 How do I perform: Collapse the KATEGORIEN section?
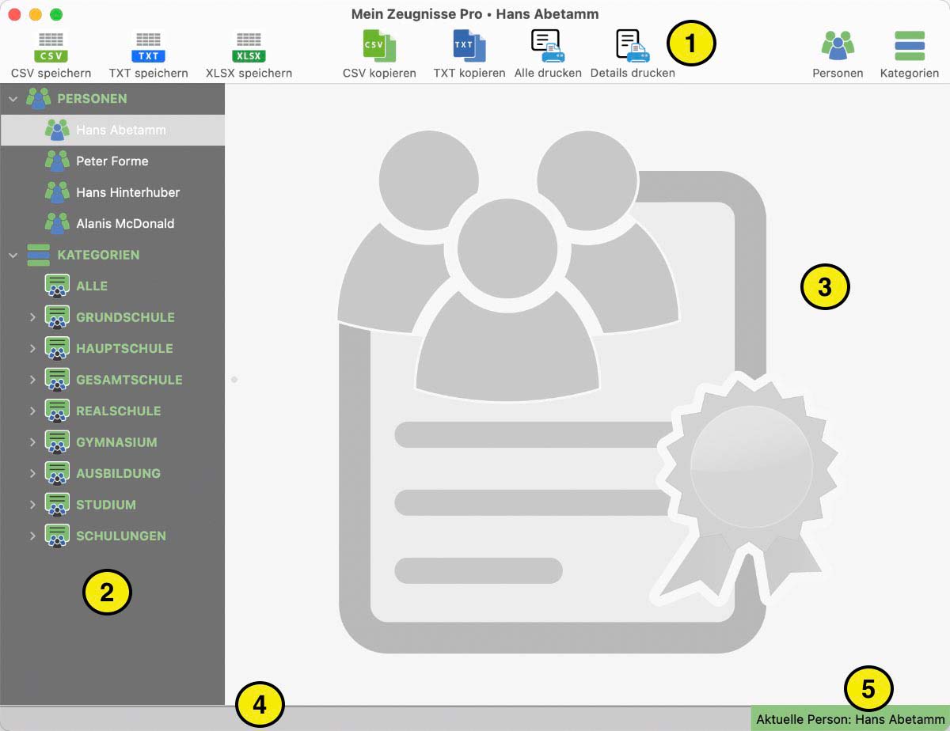[x=13, y=255]
